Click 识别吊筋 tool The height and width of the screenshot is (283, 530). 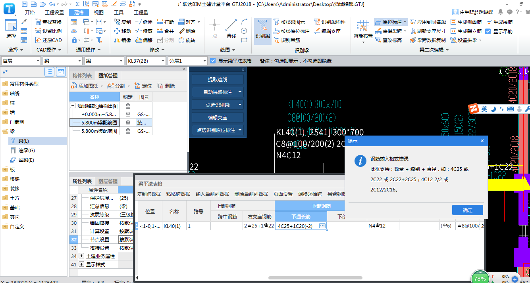[286, 40]
